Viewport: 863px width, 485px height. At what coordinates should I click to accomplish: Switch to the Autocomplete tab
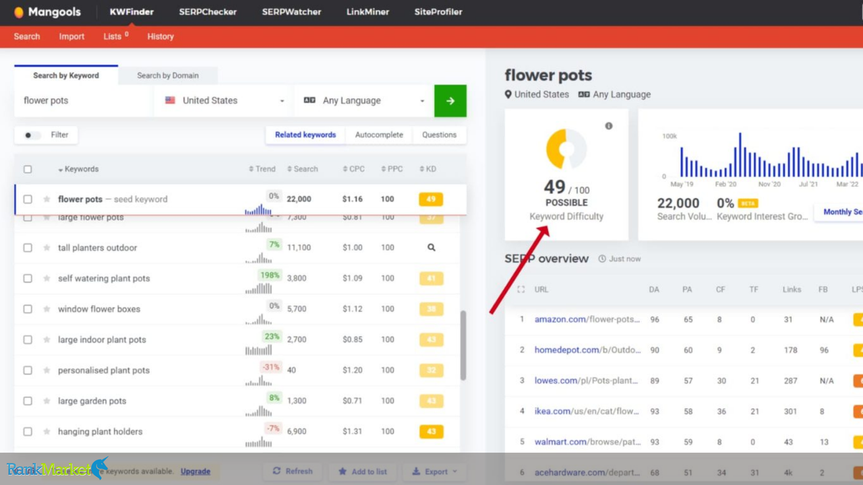coord(379,135)
